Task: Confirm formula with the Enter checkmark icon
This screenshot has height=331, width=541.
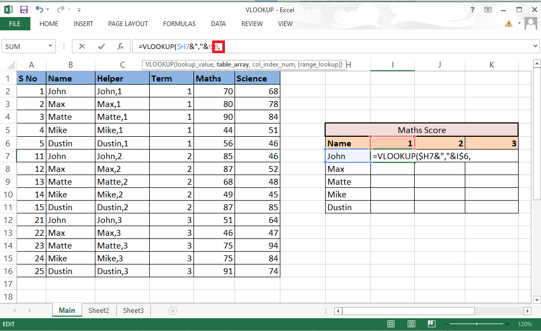Action: coord(101,46)
